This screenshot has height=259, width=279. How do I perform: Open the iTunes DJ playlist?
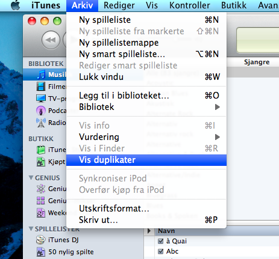point(57,240)
